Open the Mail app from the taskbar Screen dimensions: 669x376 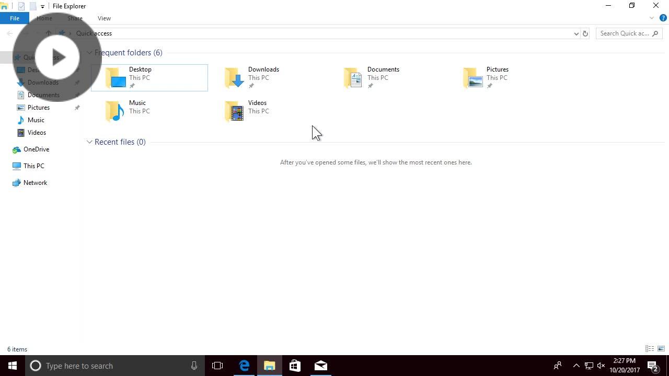(320, 366)
